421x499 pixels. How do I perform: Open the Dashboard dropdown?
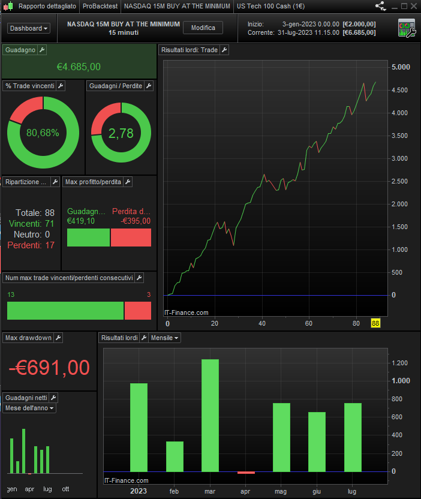[29, 28]
